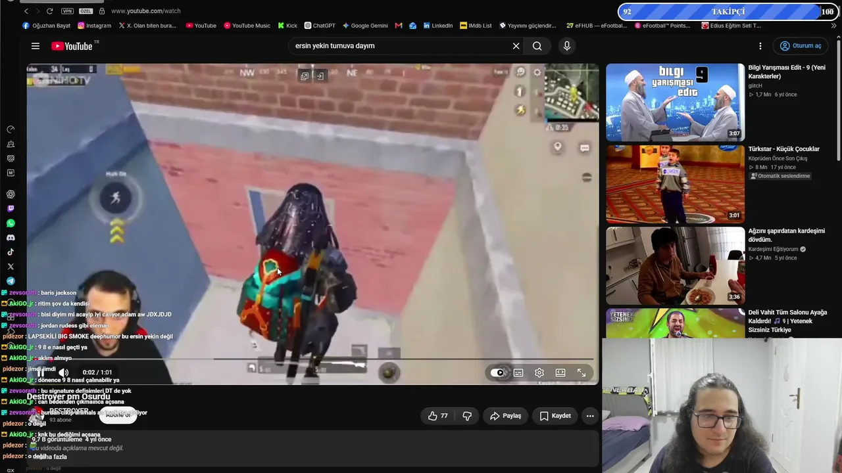Open YouTube settings three-dot menu in header
842x473 pixels.
pos(760,46)
